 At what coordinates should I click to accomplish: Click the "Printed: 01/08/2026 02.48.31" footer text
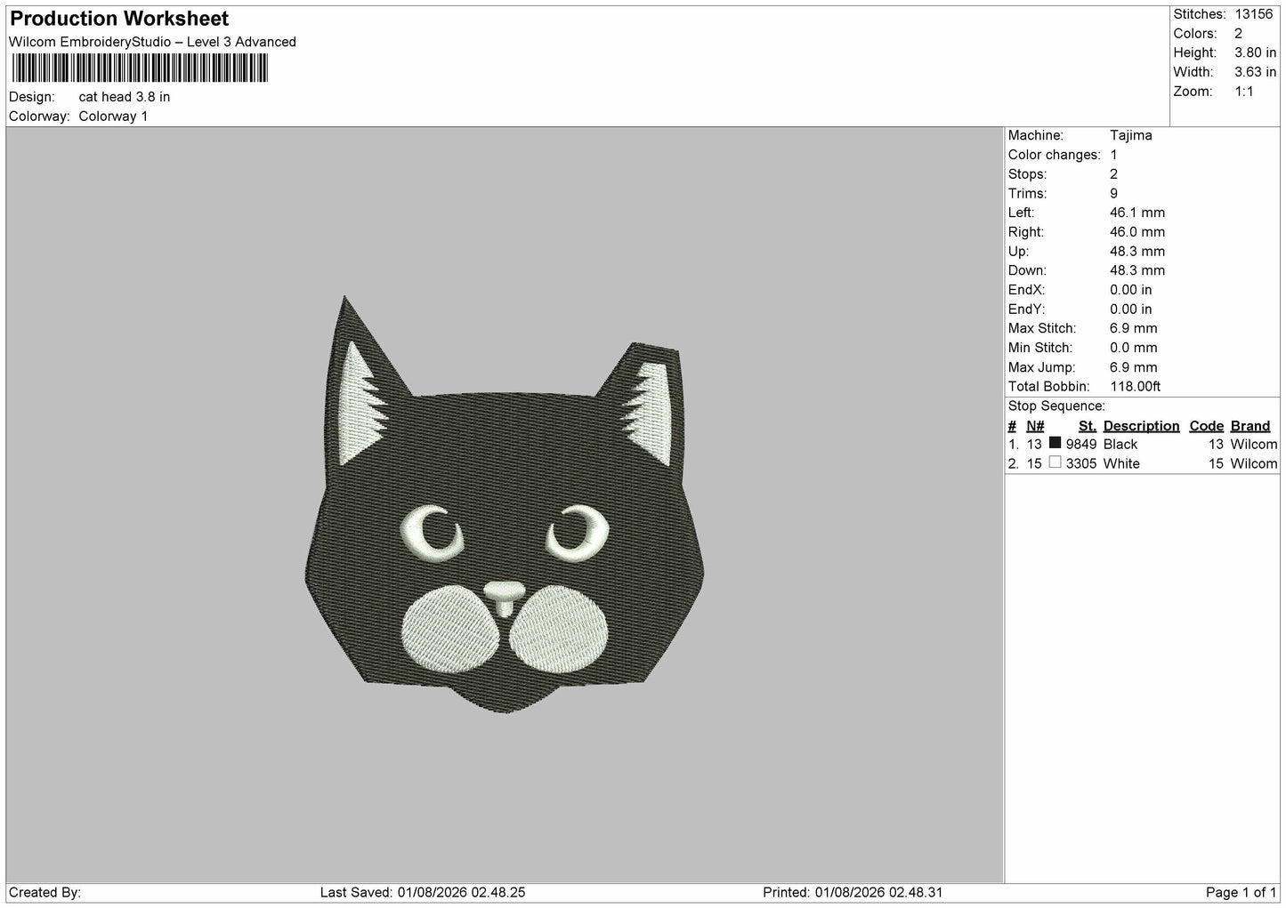[x=853, y=893]
